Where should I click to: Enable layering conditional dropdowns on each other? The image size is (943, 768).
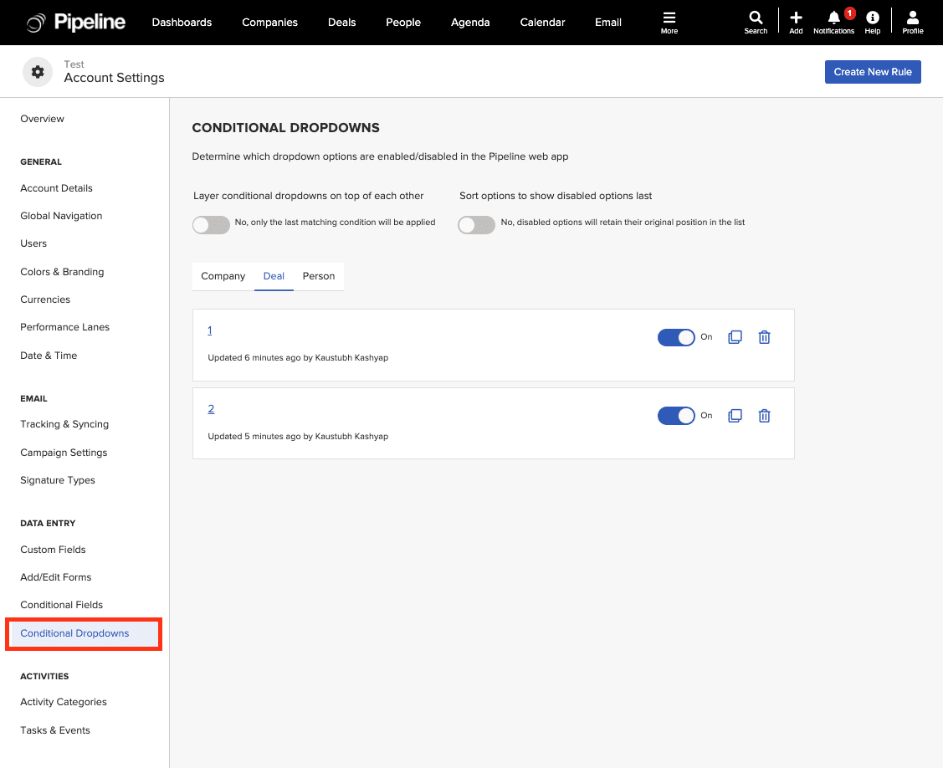[x=211, y=224]
